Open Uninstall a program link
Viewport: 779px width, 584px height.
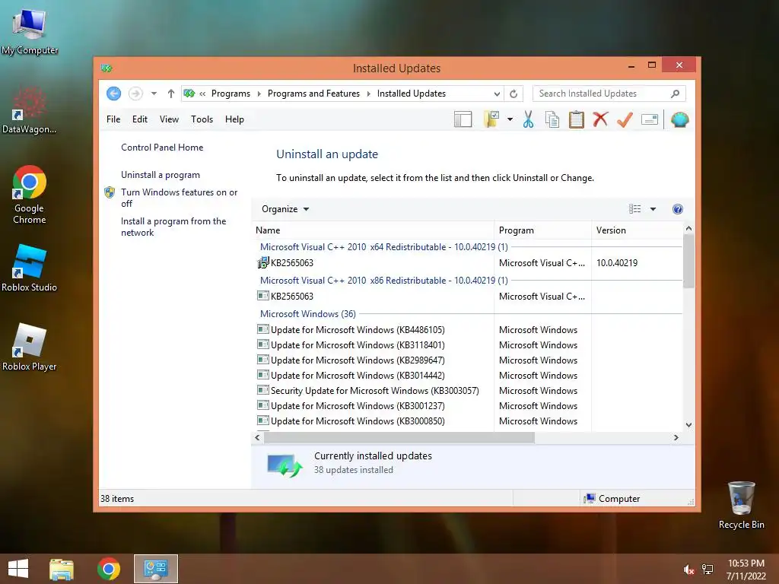161,175
